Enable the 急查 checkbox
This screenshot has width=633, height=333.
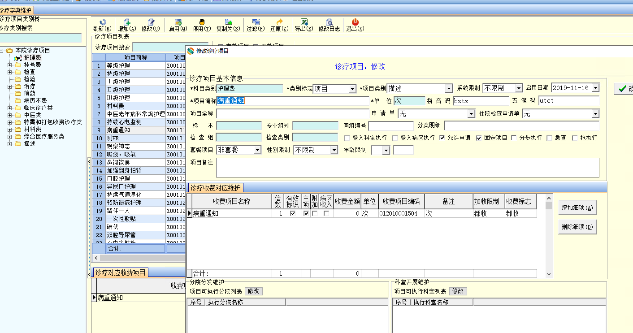[x=549, y=138]
